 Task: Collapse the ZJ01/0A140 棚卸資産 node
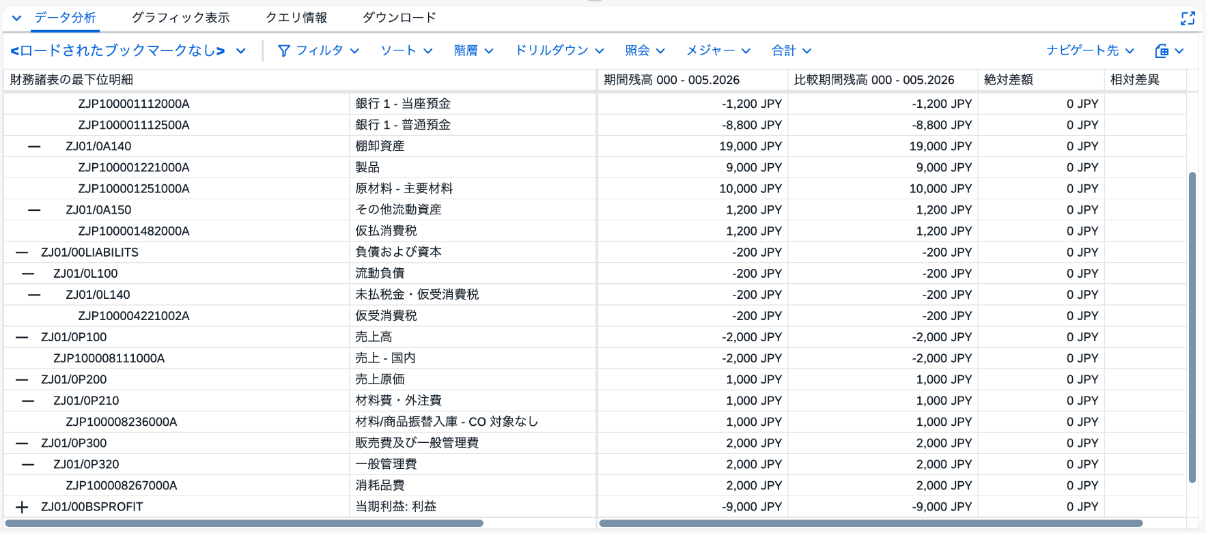point(34,146)
